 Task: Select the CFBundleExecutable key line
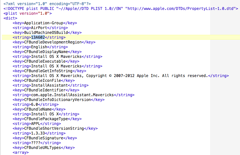46,61
